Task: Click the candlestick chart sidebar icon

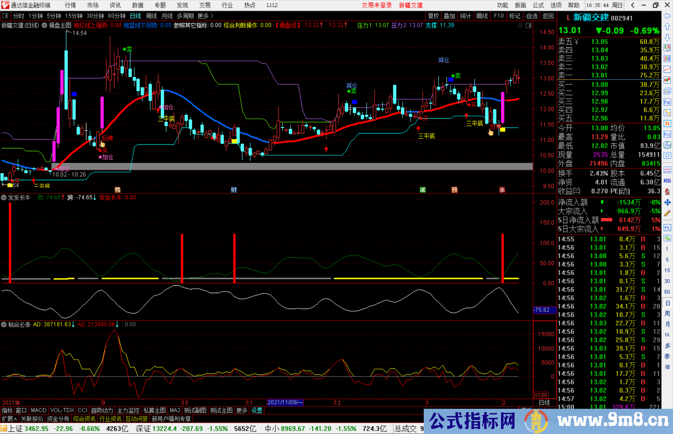Action: [667, 80]
